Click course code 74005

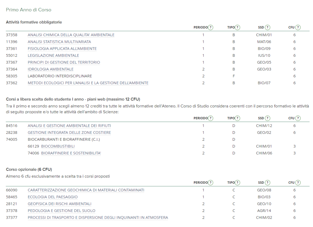click(x=12, y=140)
